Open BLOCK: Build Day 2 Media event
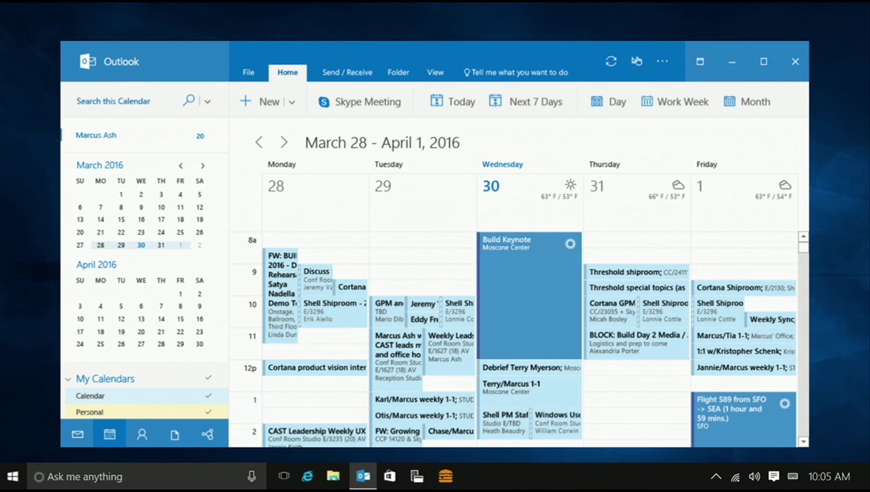The width and height of the screenshot is (870, 492). pyautogui.click(x=637, y=343)
